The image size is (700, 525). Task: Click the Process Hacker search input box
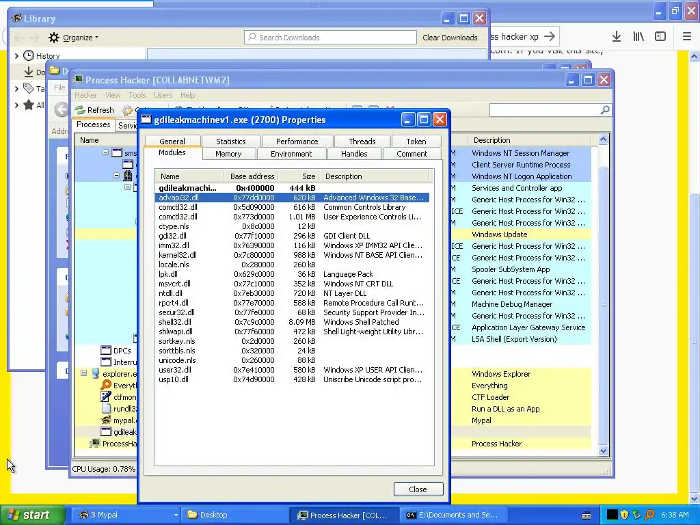[545, 110]
